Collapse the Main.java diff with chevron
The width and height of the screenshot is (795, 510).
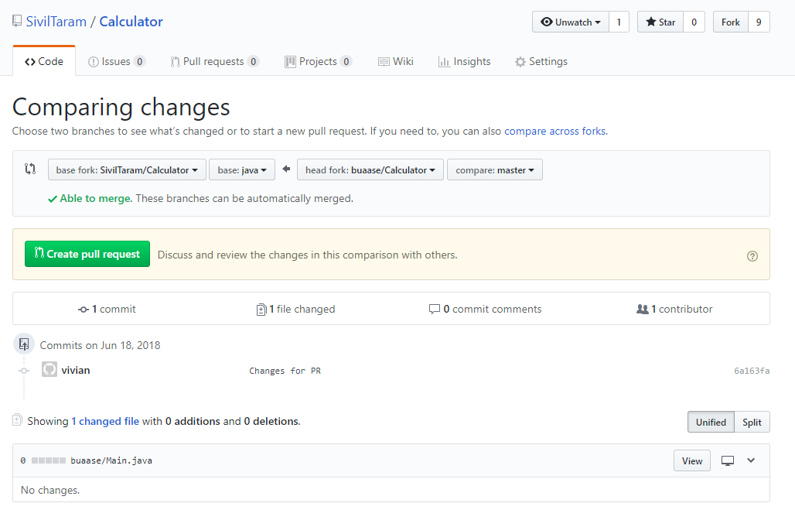tap(751, 460)
